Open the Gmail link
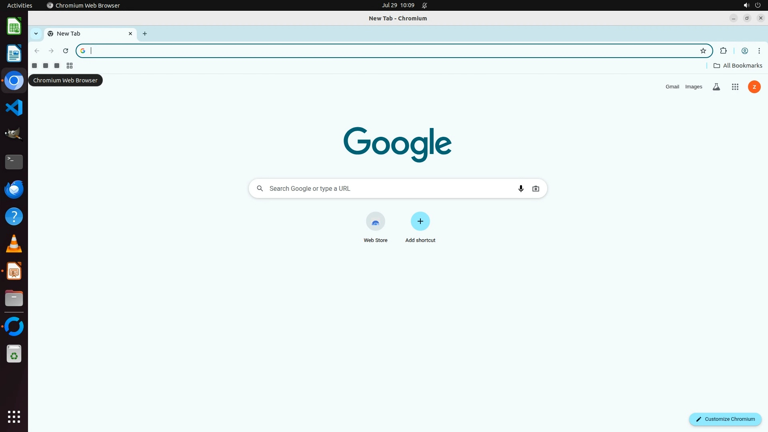The width and height of the screenshot is (768, 432). click(672, 87)
